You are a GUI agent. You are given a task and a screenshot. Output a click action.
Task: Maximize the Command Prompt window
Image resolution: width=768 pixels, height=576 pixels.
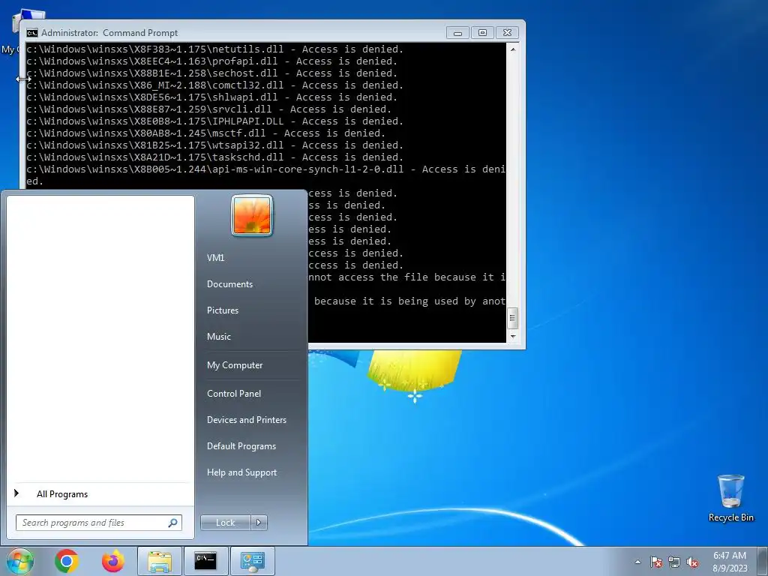[x=482, y=33]
